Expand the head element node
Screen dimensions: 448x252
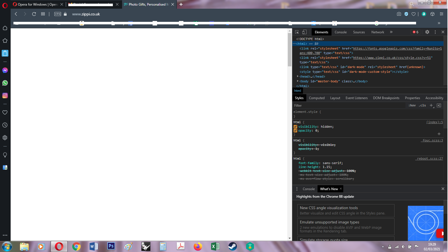coord(298,76)
